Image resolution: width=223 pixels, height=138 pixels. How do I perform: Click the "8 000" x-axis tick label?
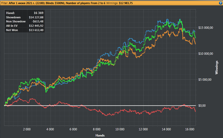coord(97,129)
